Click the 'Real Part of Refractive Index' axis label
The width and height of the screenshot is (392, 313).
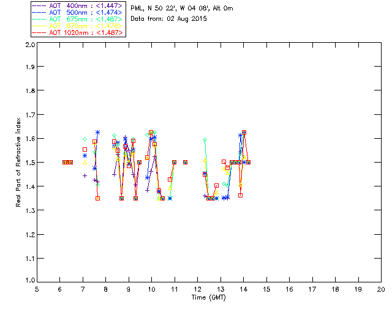18,162
